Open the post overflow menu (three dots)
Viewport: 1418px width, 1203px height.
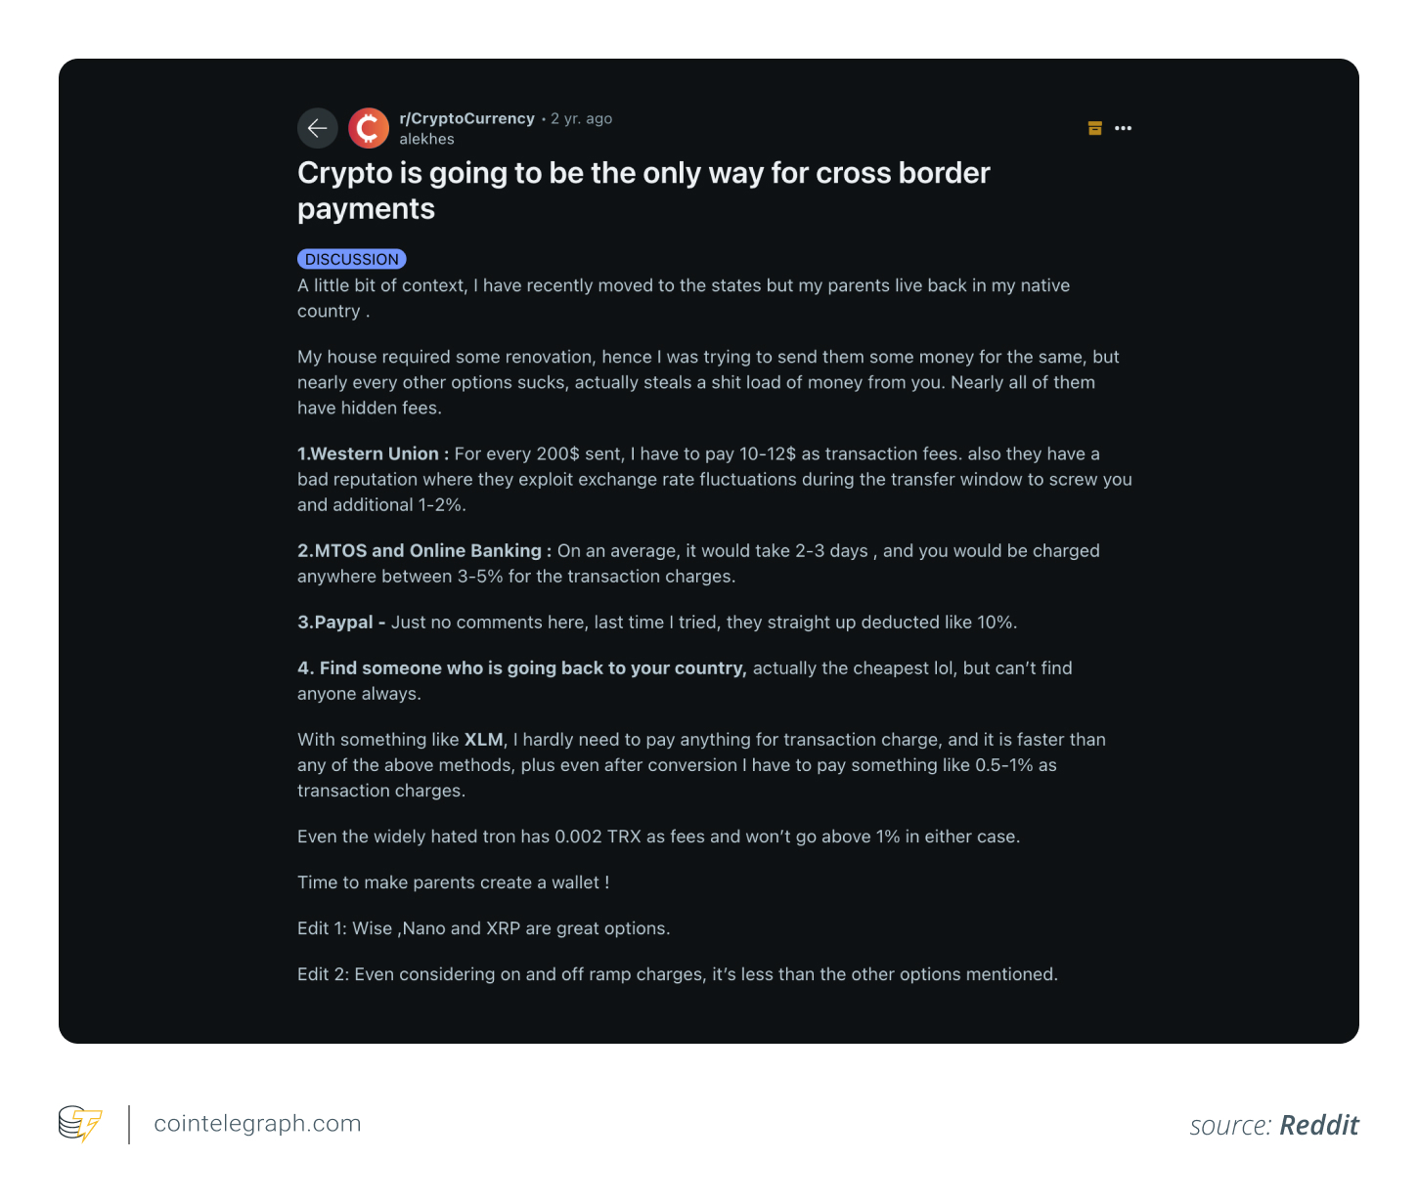tap(1123, 128)
